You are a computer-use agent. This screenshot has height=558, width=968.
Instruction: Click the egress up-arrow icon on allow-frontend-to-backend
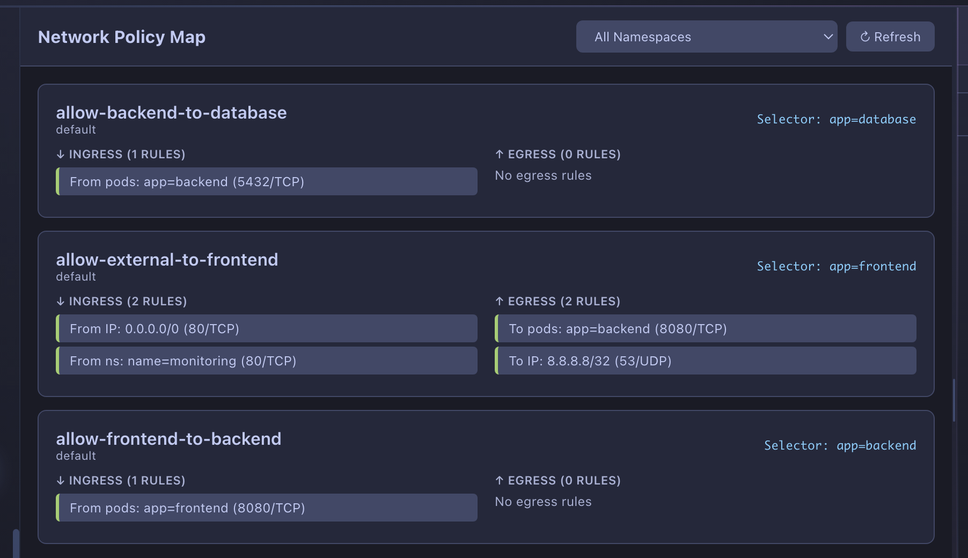point(499,480)
